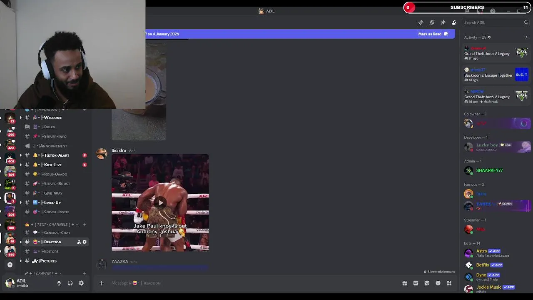Image resolution: width=533 pixels, height=300 pixels.
Task: Open the Pictures channel
Action: (55, 261)
